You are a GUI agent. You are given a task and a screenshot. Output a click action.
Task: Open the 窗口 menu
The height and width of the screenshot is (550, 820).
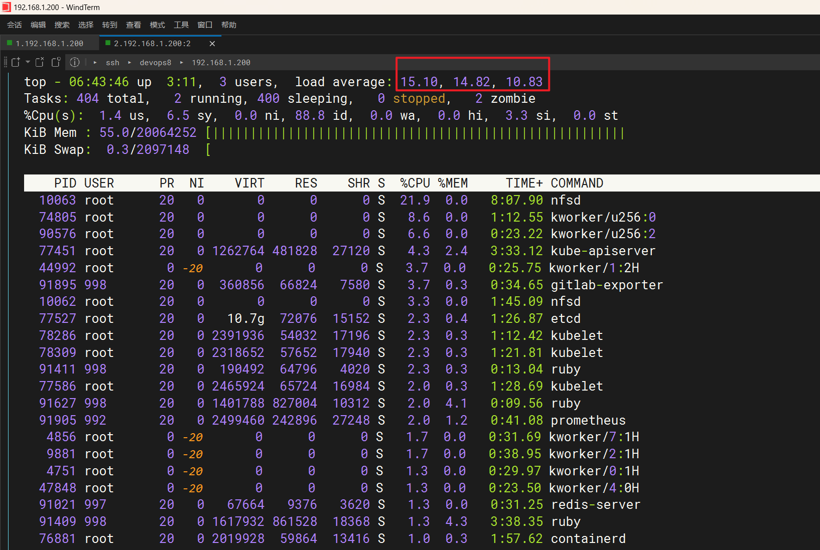205,25
